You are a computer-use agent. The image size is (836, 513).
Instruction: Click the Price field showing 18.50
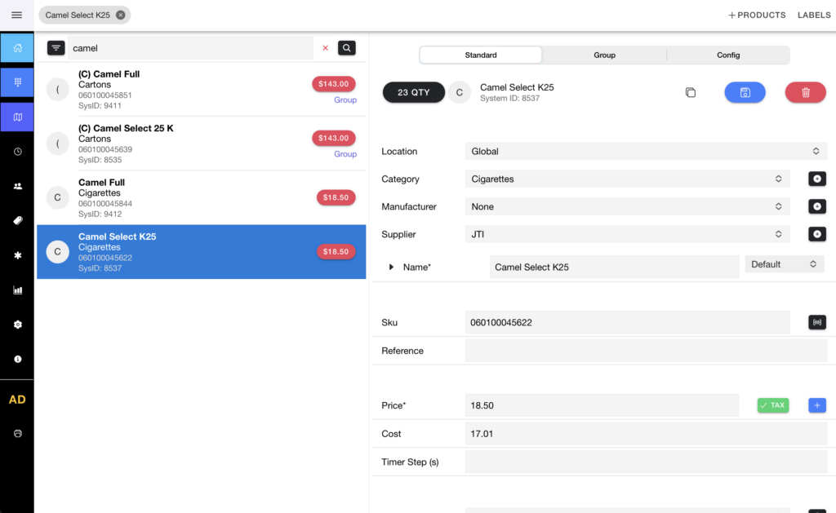point(602,405)
